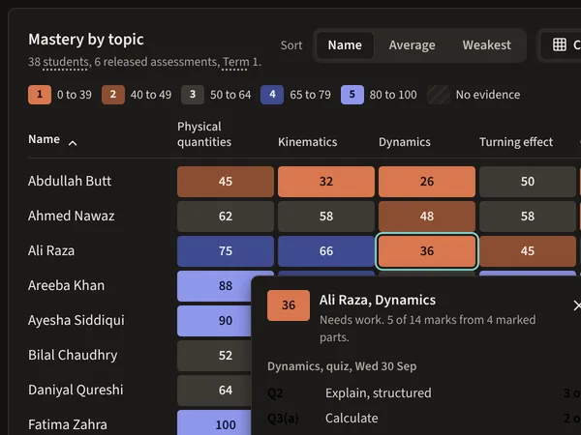
Task: Open Areeba Khan's Physical quantities cell 88
Action: (x=214, y=286)
